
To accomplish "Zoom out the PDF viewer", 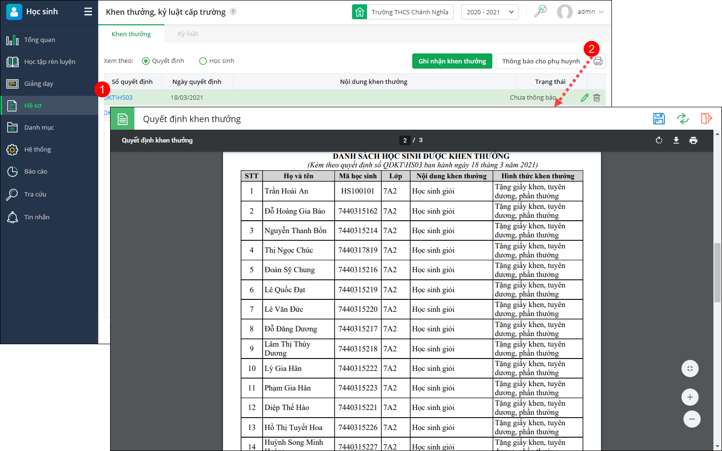I will pyautogui.click(x=692, y=419).
